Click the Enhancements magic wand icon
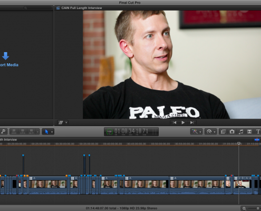The image size is (261, 211). click(195, 131)
